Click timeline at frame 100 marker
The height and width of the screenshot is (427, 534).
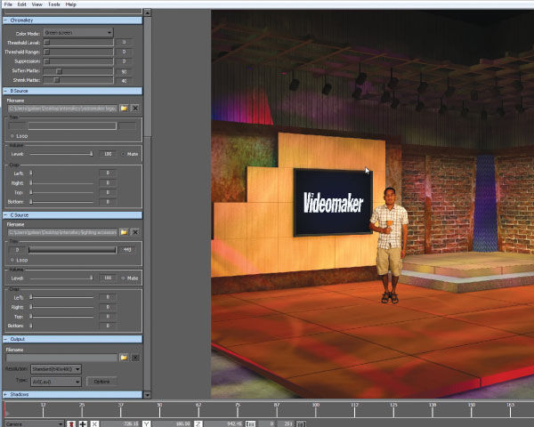pos(316,409)
